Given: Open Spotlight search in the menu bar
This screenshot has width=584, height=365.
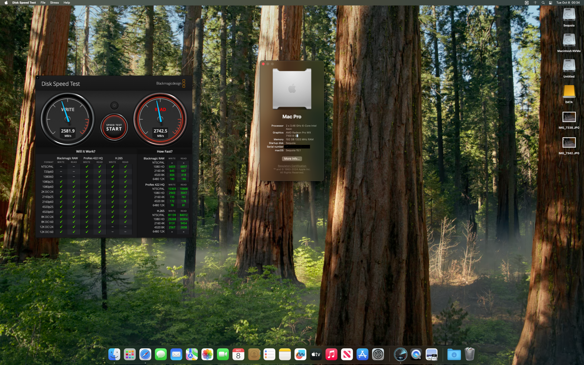Looking at the screenshot, I should [543, 3].
